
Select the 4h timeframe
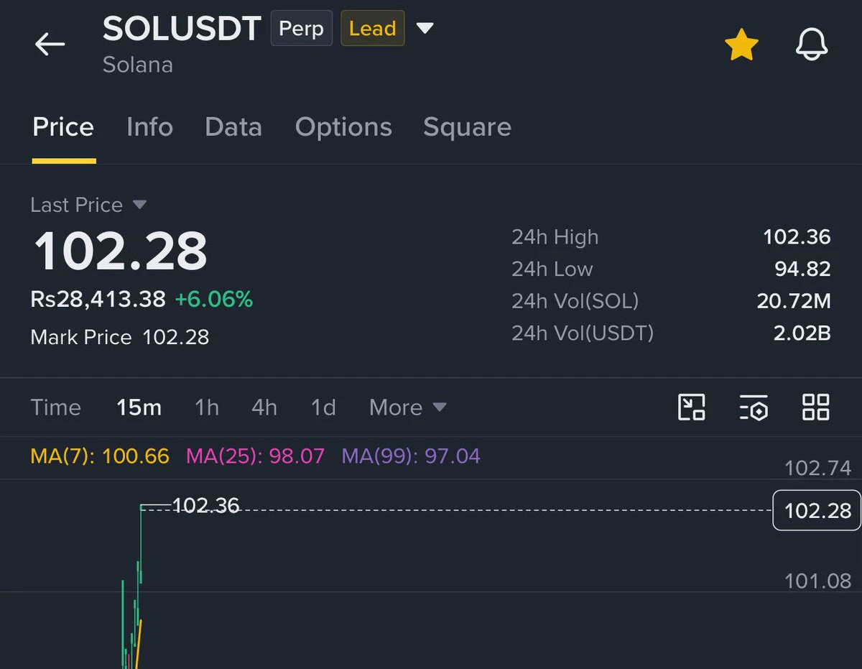click(x=264, y=407)
